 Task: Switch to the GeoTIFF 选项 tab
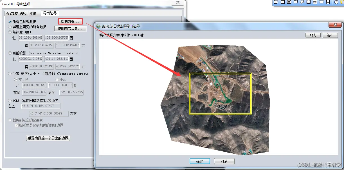pos(16,13)
